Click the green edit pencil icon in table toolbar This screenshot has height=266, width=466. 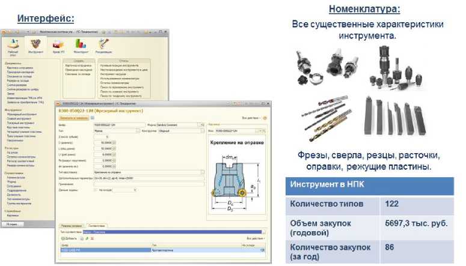coord(87,238)
